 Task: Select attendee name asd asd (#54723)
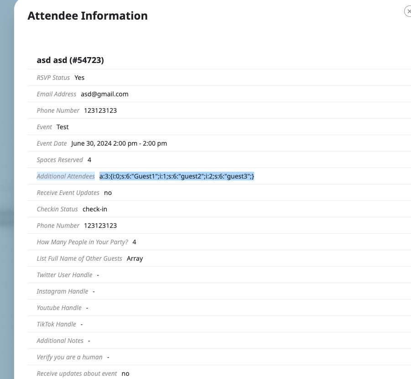[x=70, y=60]
